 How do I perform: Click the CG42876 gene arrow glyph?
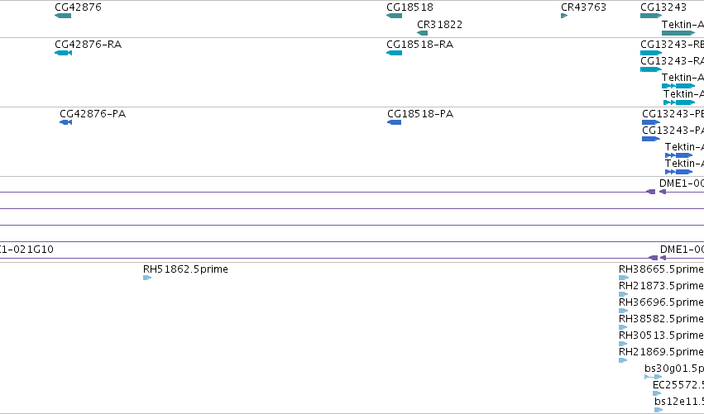[x=63, y=16]
